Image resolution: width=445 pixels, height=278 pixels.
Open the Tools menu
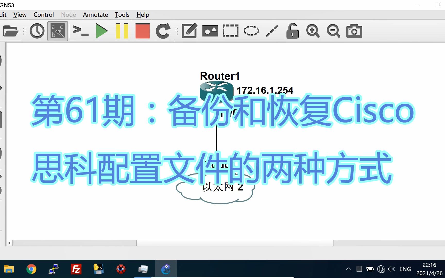pyautogui.click(x=122, y=15)
